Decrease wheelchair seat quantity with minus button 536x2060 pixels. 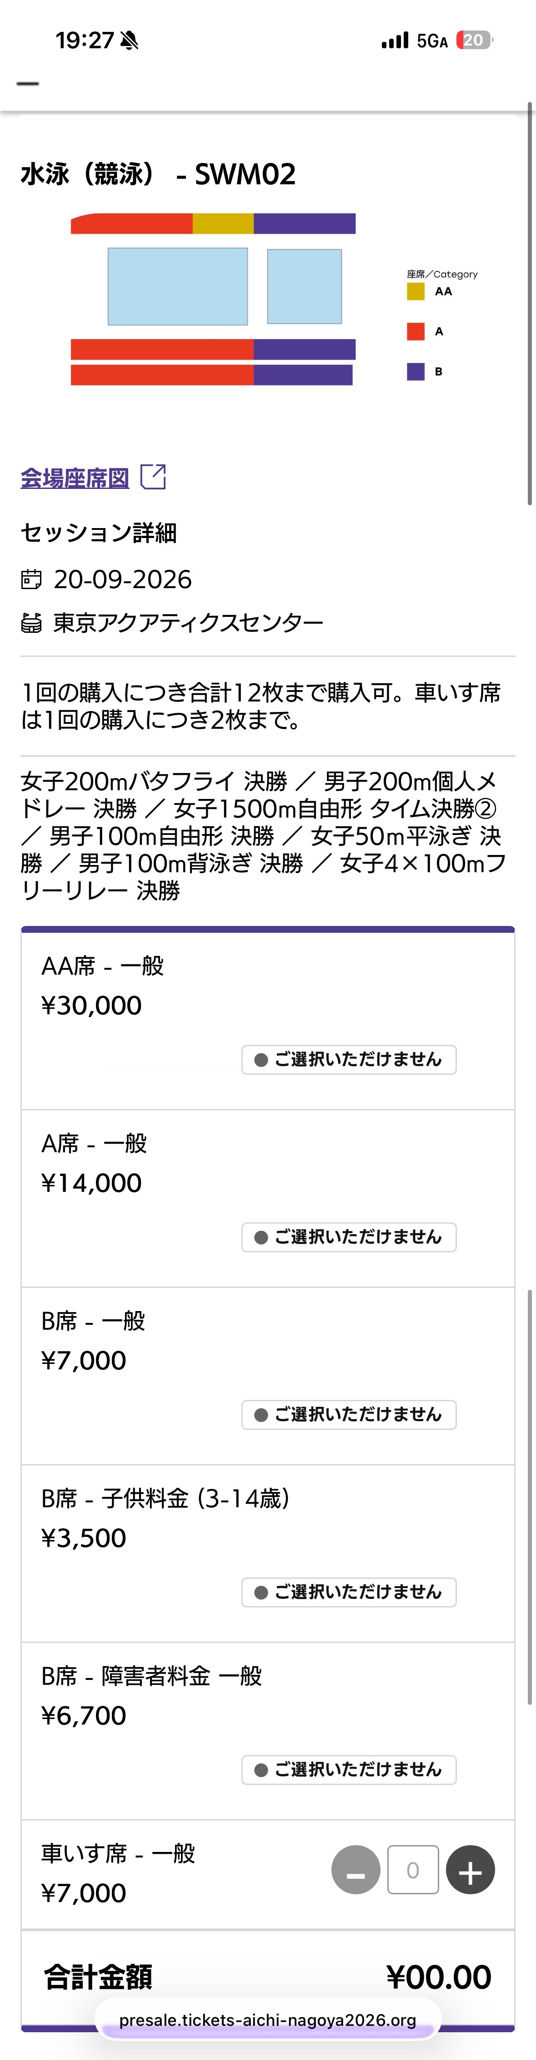point(356,1871)
